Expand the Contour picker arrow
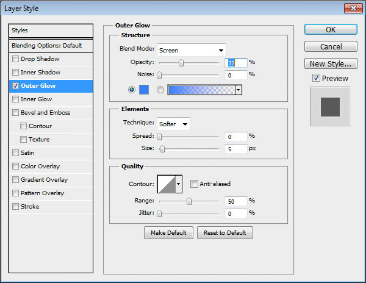Screen dimensions: 366x283 pyautogui.click(x=179, y=184)
